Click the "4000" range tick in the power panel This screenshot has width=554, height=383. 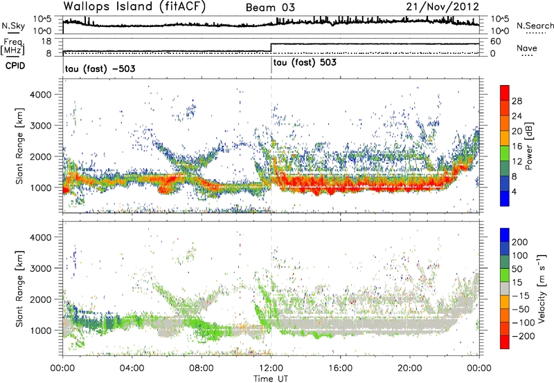(40, 95)
